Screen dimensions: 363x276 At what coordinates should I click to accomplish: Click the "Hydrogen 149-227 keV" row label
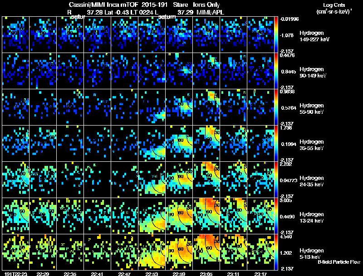pos(314,36)
